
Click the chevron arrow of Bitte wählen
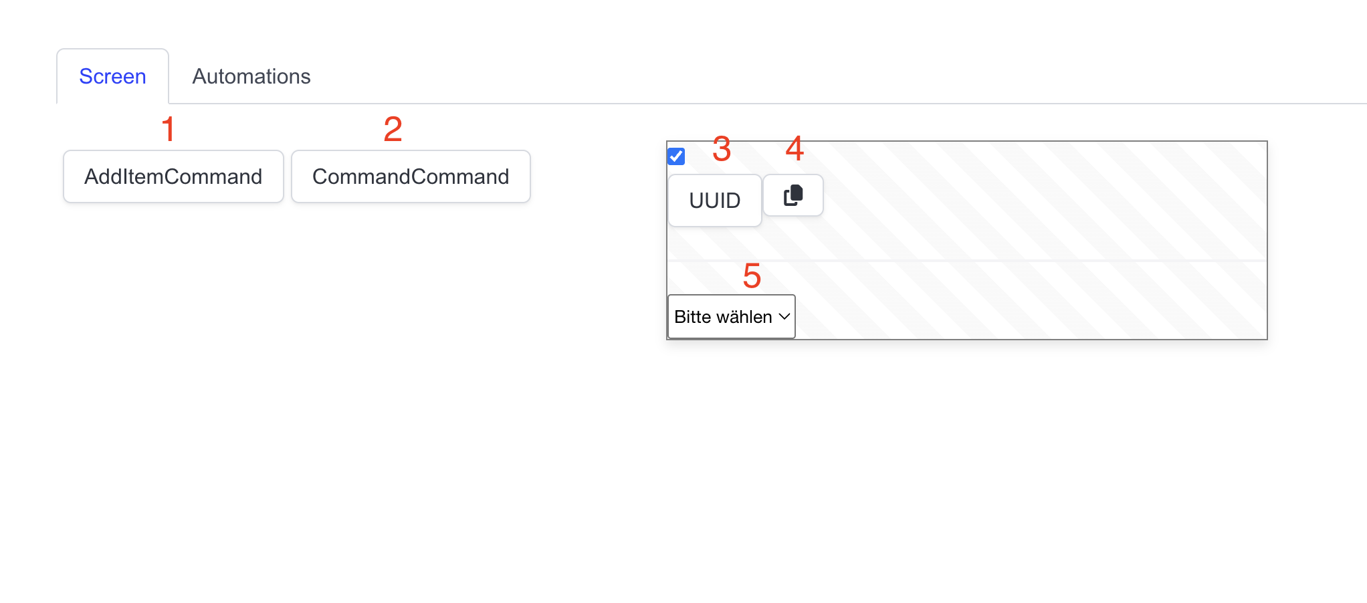tap(784, 317)
